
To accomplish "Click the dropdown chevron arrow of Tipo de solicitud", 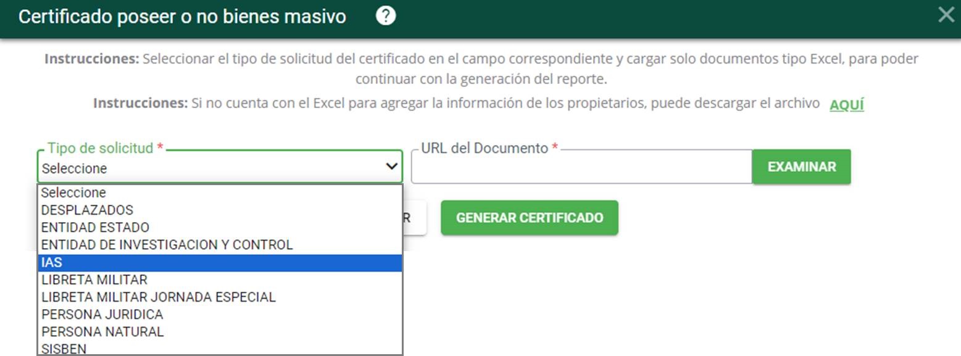I will 391,167.
